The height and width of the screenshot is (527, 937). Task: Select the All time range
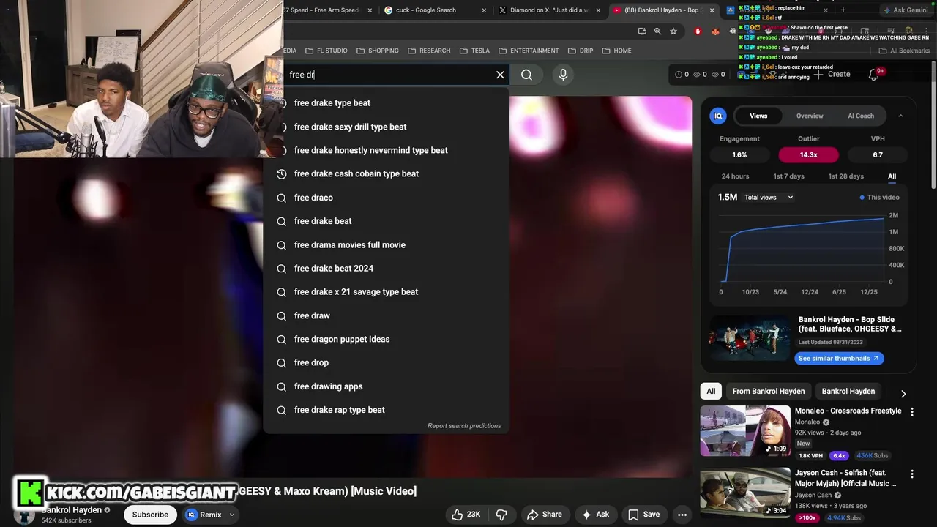pyautogui.click(x=892, y=176)
